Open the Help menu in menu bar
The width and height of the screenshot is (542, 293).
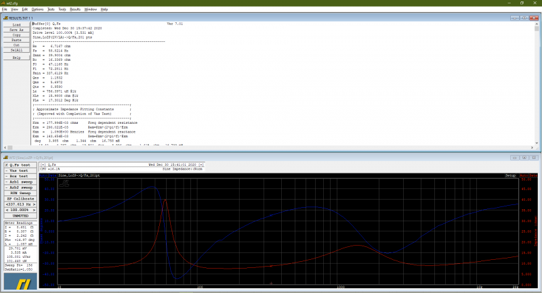point(104,9)
